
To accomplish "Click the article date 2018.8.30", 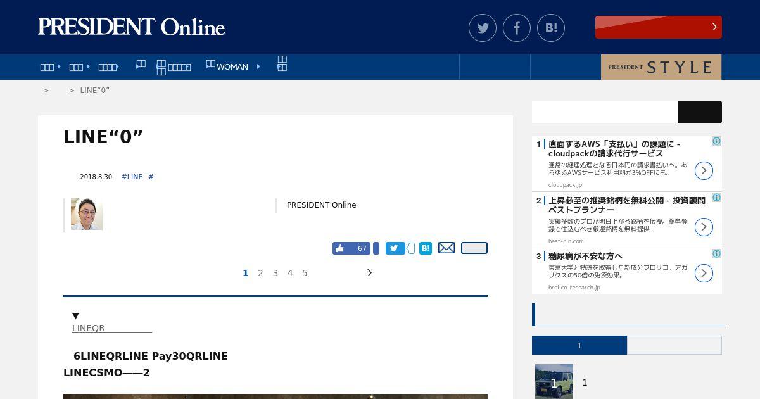I will point(96,177).
